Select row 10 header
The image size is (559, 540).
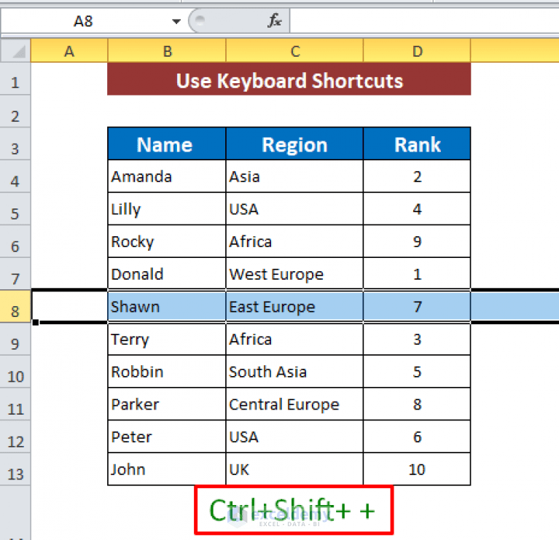coord(15,372)
